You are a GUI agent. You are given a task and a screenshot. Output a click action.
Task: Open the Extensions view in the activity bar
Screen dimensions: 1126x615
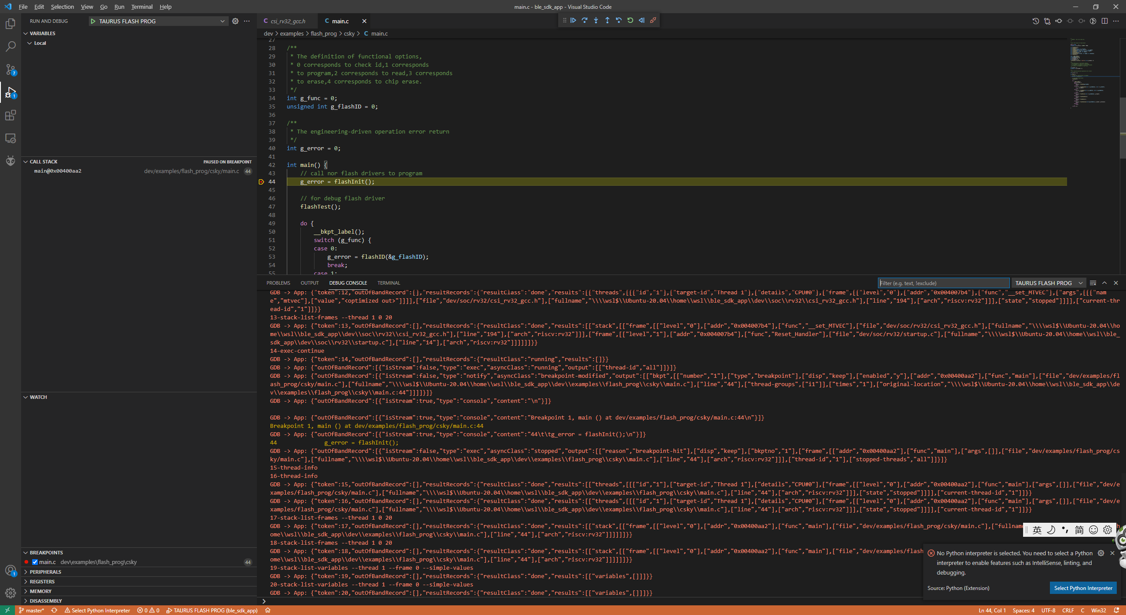11,115
